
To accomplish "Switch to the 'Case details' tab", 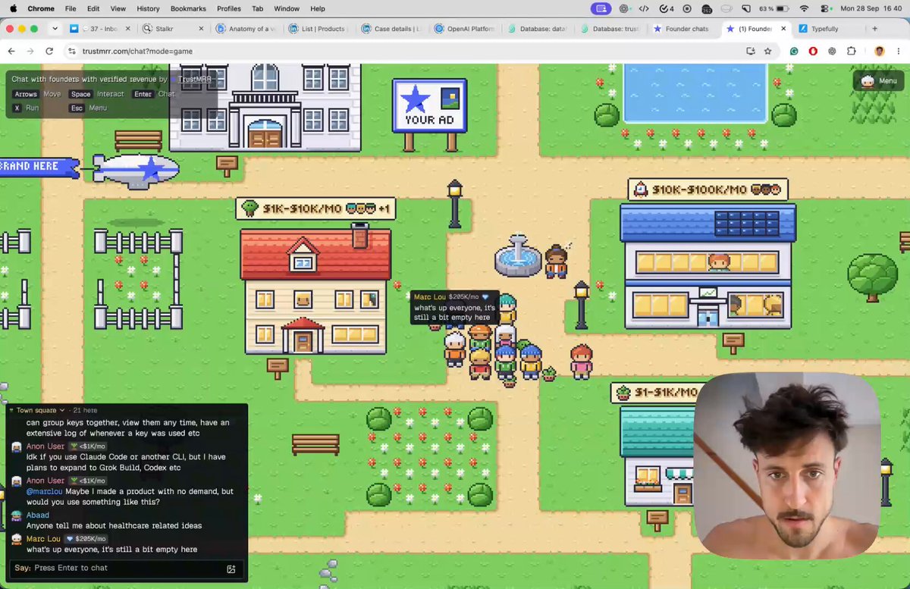I will 392,29.
